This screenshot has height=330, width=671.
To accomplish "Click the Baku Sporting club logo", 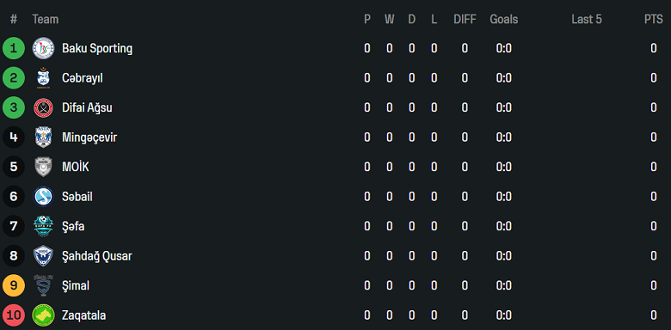I will coord(44,48).
